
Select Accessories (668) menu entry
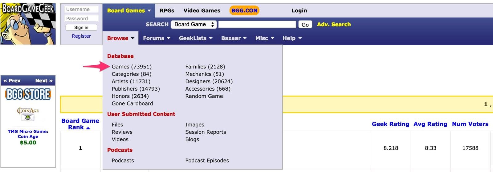[208, 89]
